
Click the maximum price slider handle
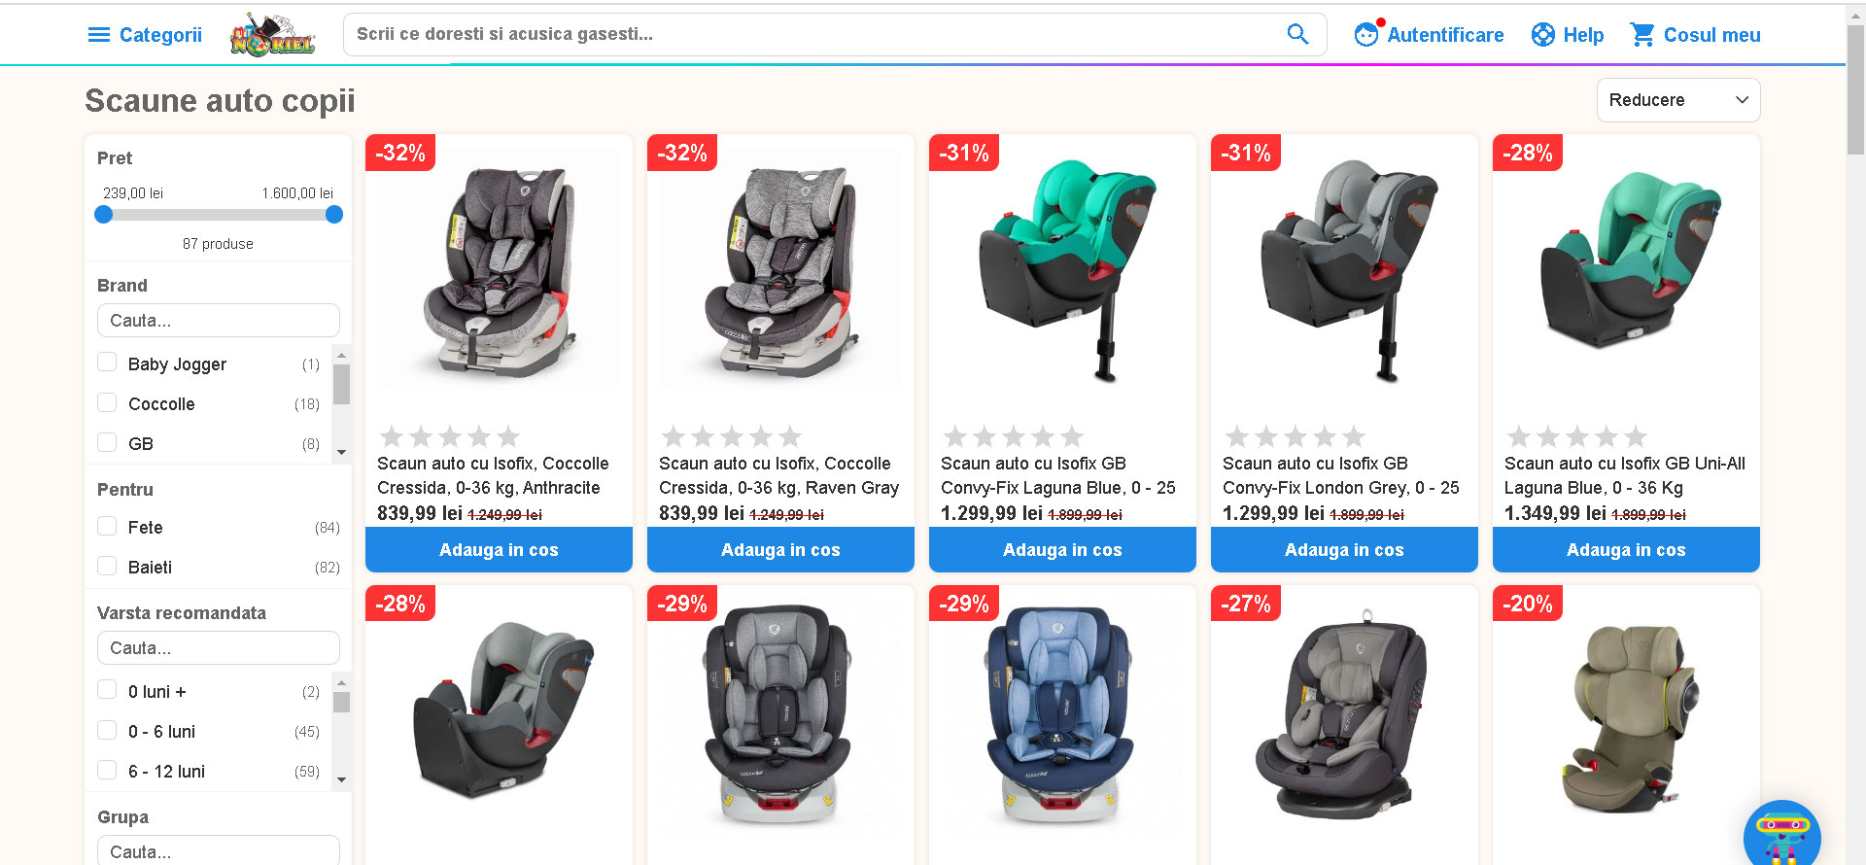pyautogui.click(x=334, y=215)
